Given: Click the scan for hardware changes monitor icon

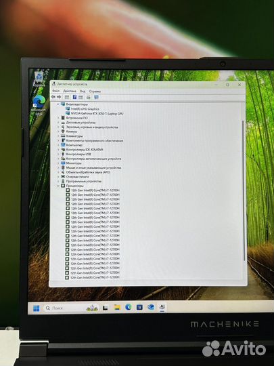Looking at the screenshot, I should (96, 97).
